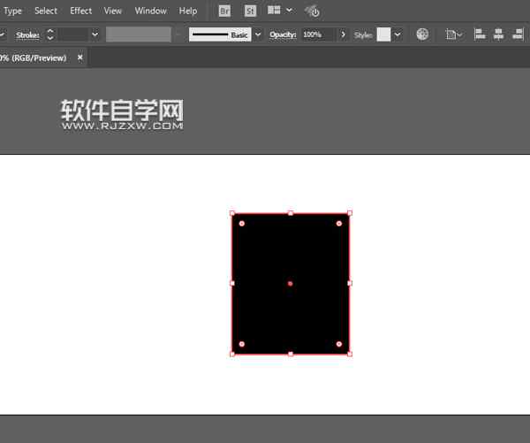Screen dimensions: 530x443
Task: Click the stroke weight input field
Action: tap(73, 34)
